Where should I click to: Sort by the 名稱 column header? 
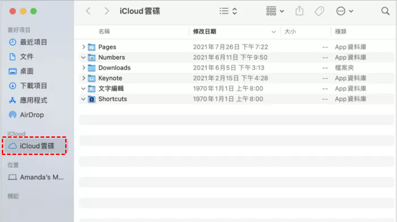coord(104,32)
